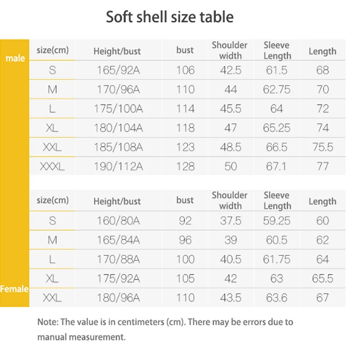The image size is (350, 350).
Task: Select the sleeve length value 59.25
Action: pos(276,220)
